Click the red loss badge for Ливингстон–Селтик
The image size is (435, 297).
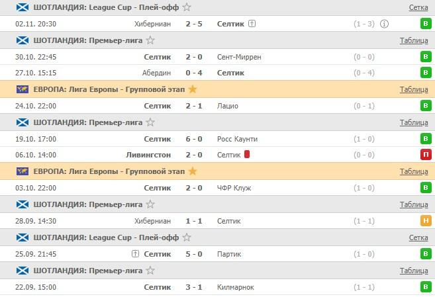tap(426, 155)
